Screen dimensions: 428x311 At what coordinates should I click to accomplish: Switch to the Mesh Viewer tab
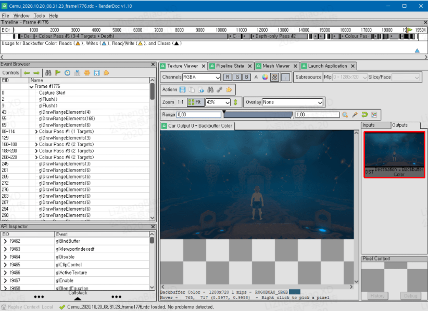tap(276, 66)
